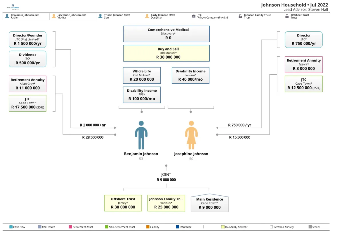Select the JTC R 12 500 000 (25%) card

click(304, 84)
